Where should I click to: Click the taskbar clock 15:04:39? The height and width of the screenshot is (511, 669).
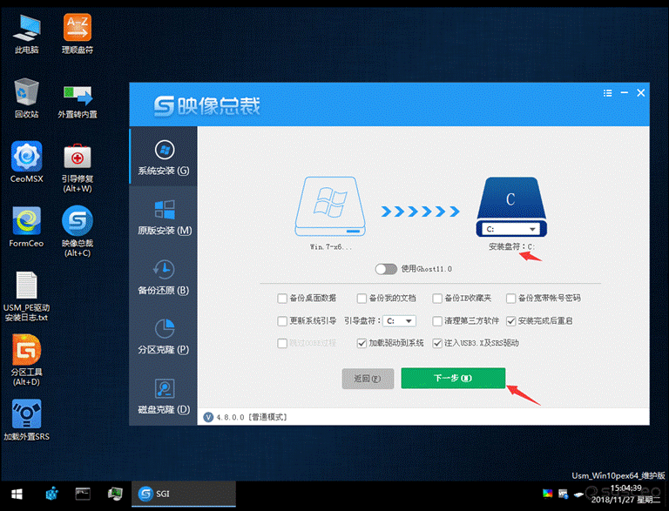tap(626, 488)
